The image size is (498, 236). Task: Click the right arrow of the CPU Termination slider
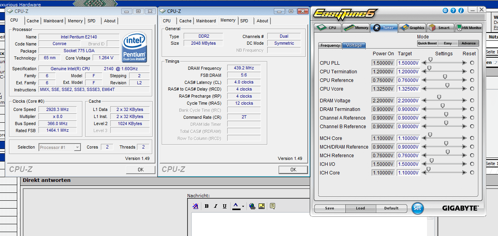pyautogui.click(x=465, y=71)
